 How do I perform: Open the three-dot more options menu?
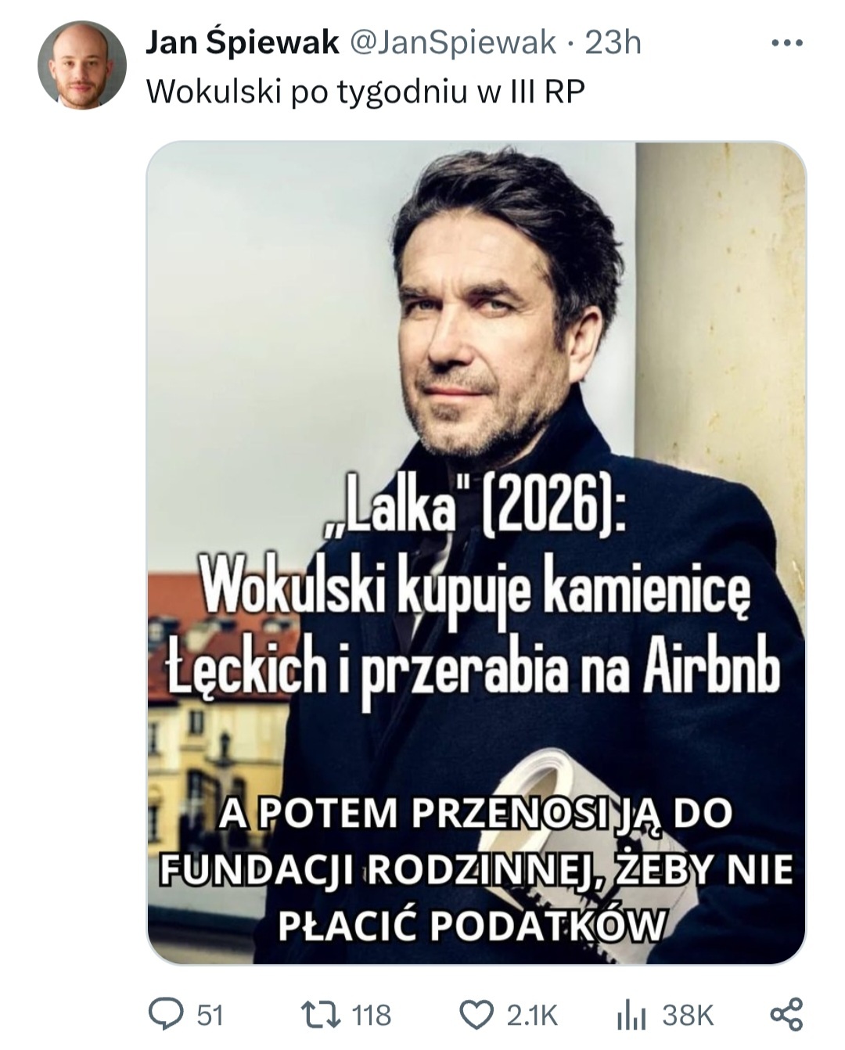click(787, 43)
